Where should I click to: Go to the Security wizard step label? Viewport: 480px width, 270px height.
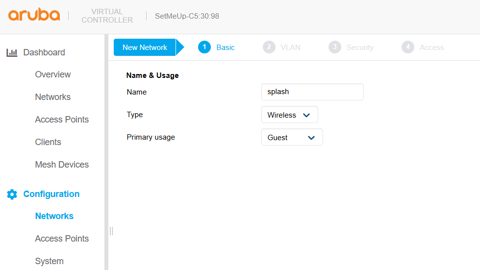(x=360, y=48)
